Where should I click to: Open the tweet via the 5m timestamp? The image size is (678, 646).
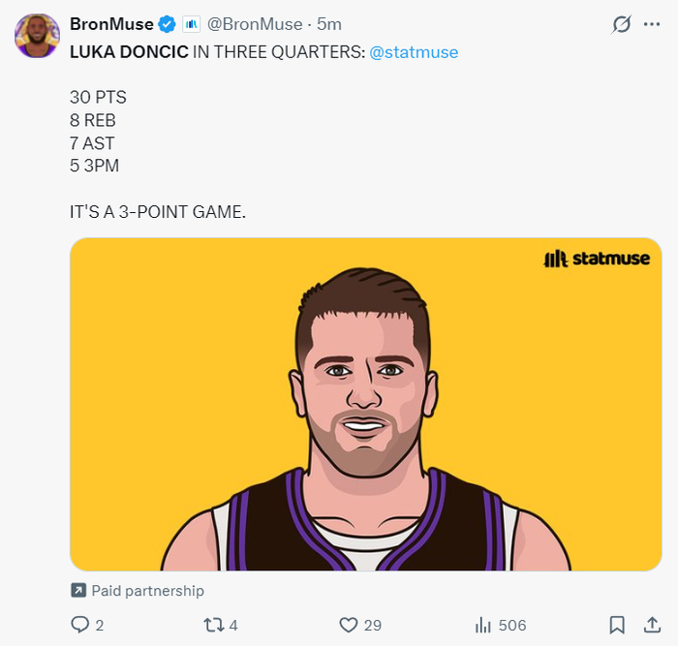coord(329,24)
